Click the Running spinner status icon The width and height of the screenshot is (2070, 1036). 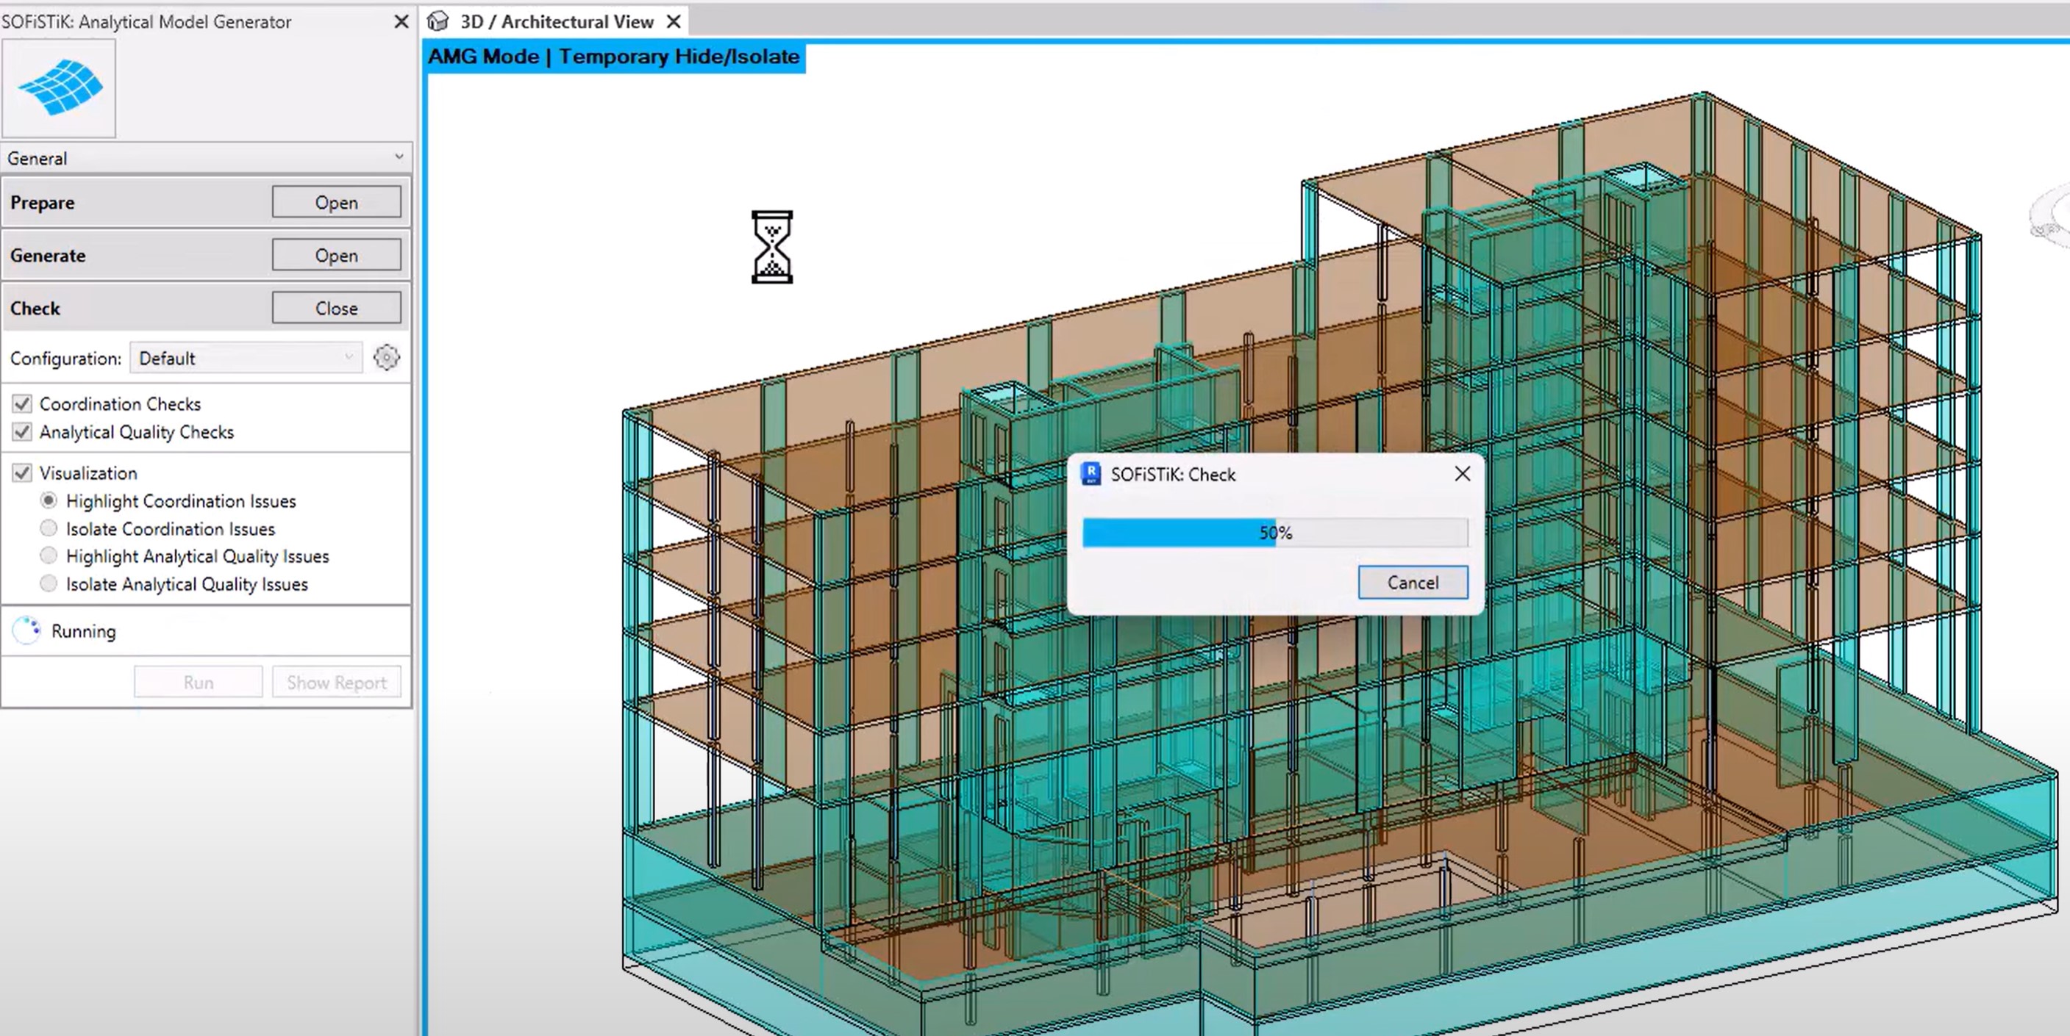[26, 630]
